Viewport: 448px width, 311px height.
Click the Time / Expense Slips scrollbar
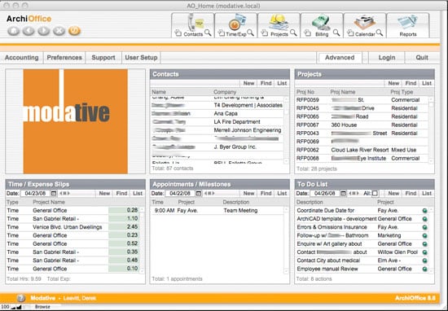click(x=142, y=239)
